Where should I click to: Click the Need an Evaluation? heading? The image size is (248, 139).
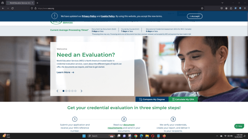click(86, 55)
